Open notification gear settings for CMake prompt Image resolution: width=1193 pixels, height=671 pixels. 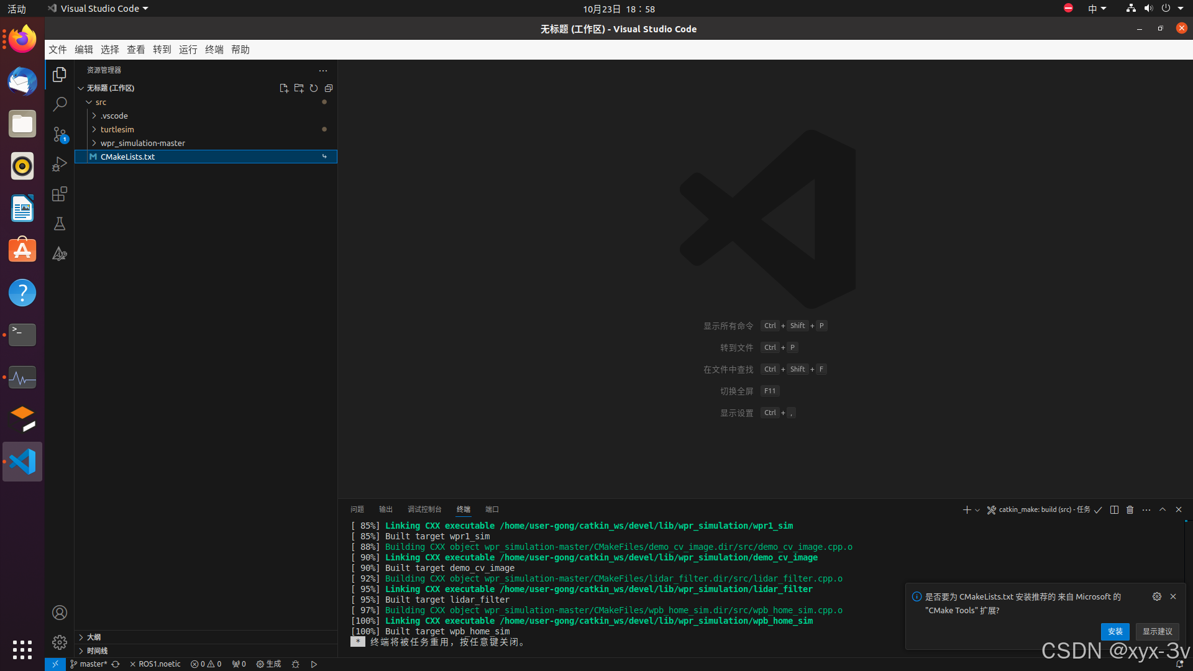[1157, 596]
